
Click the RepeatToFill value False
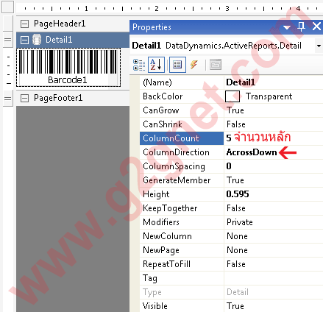pyautogui.click(x=236, y=264)
